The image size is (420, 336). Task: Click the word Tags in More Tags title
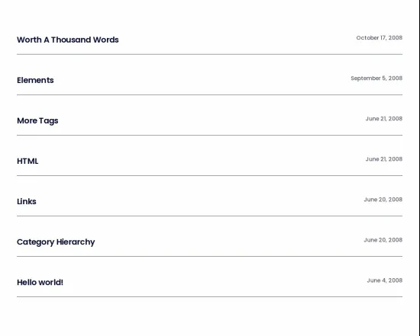point(49,121)
